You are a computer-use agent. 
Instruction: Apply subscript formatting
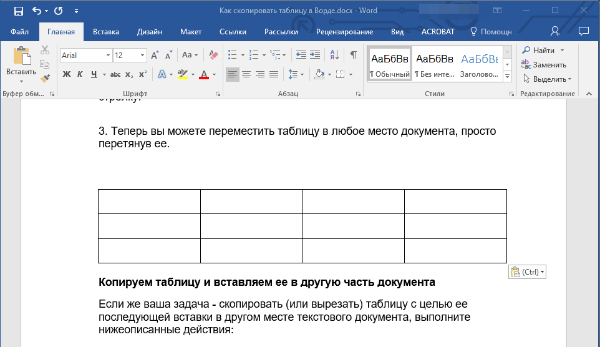[129, 74]
